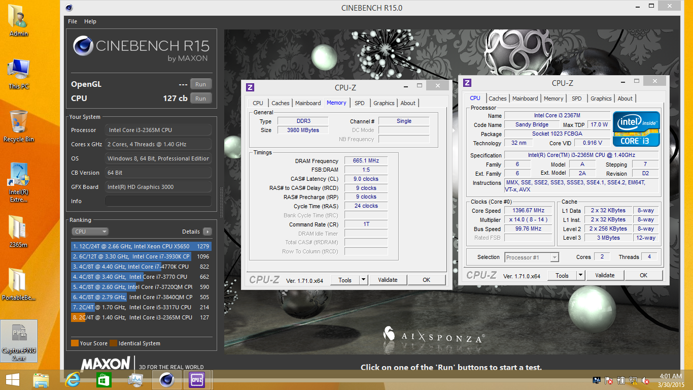Check battery power tray icon
Viewport: 693px width, 390px height.
(x=621, y=380)
